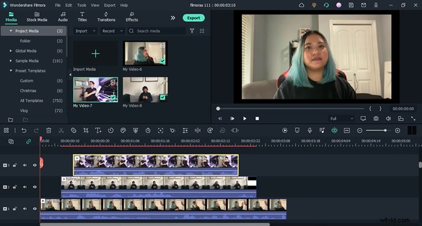The image size is (422, 226).
Task: Click the Motion Tracking icon
Action: coord(160,131)
